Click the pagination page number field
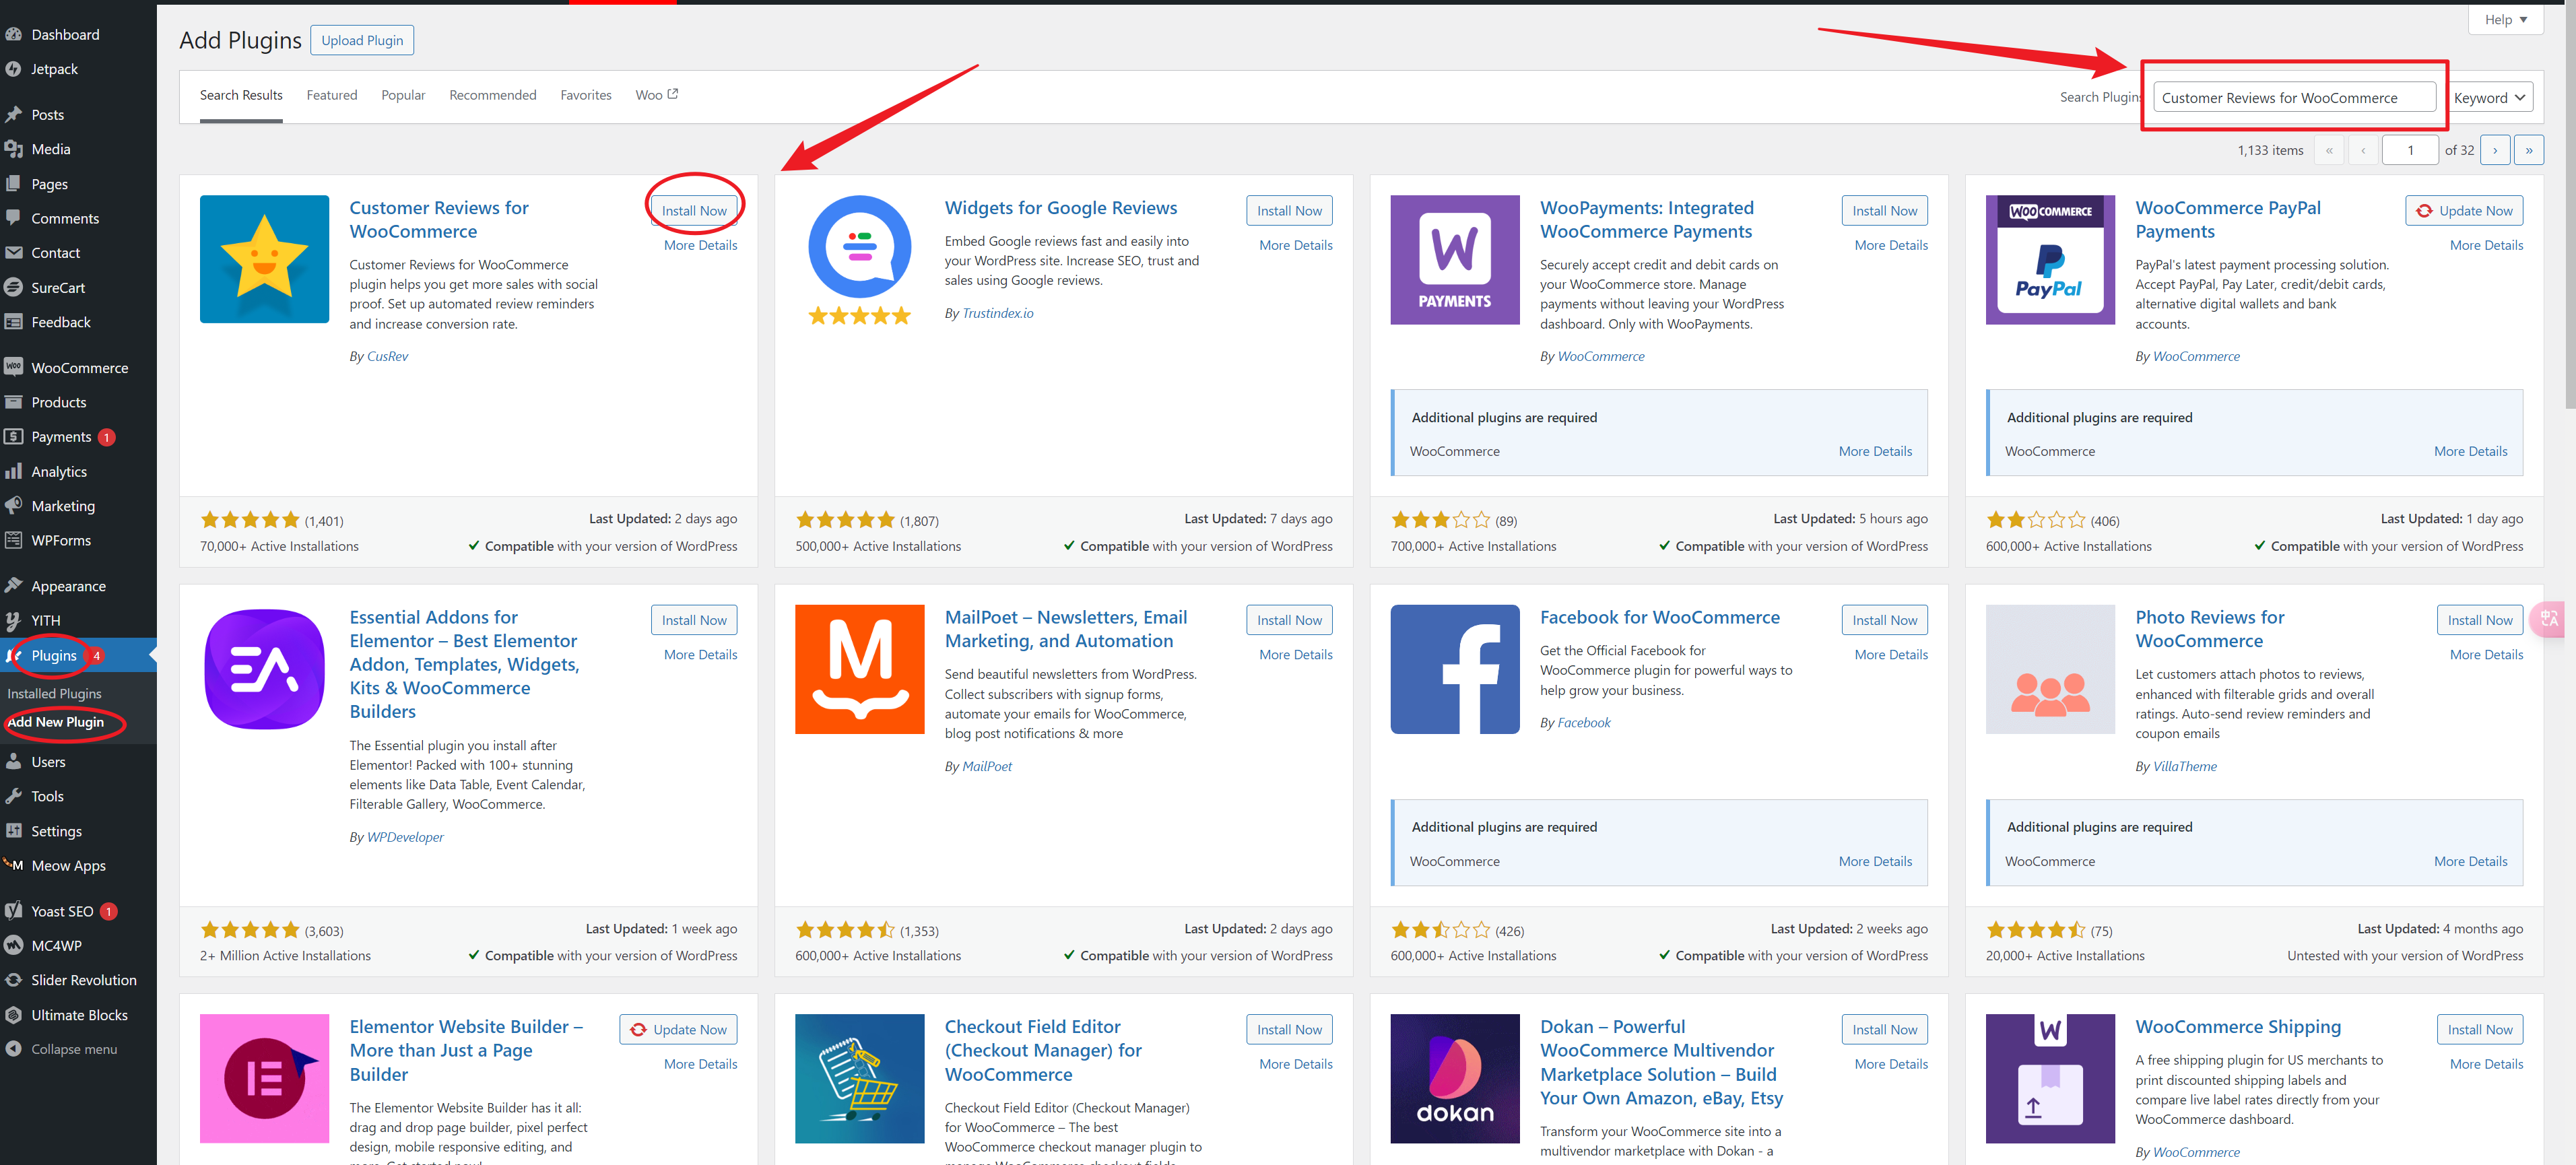The image size is (2576, 1165). pos(2410,150)
